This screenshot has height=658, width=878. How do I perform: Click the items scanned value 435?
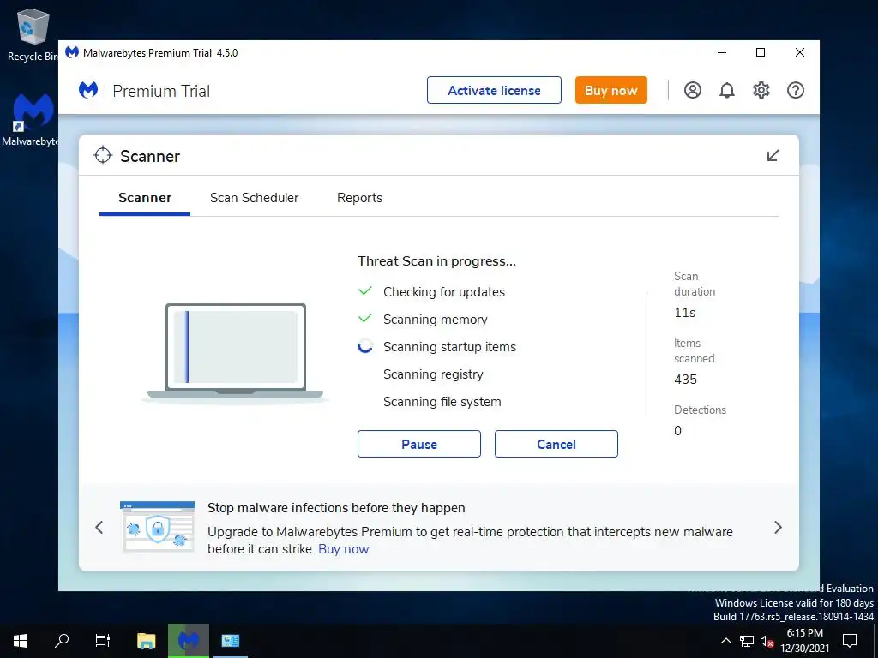tap(685, 380)
